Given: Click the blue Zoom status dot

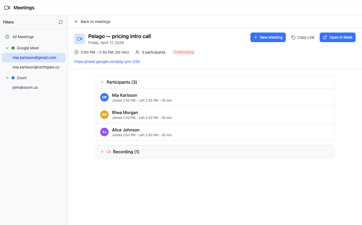Looking at the screenshot, I should point(13,78).
